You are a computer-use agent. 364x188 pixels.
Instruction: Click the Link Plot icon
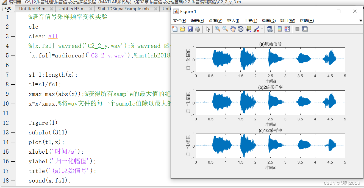point(269,29)
